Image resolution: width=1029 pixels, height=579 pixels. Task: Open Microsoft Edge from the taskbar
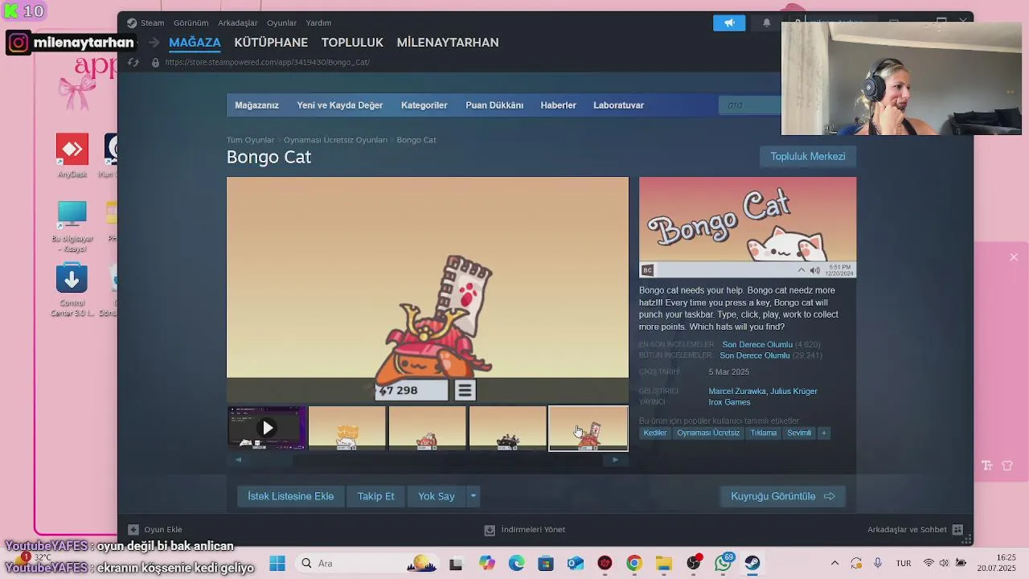tap(516, 564)
